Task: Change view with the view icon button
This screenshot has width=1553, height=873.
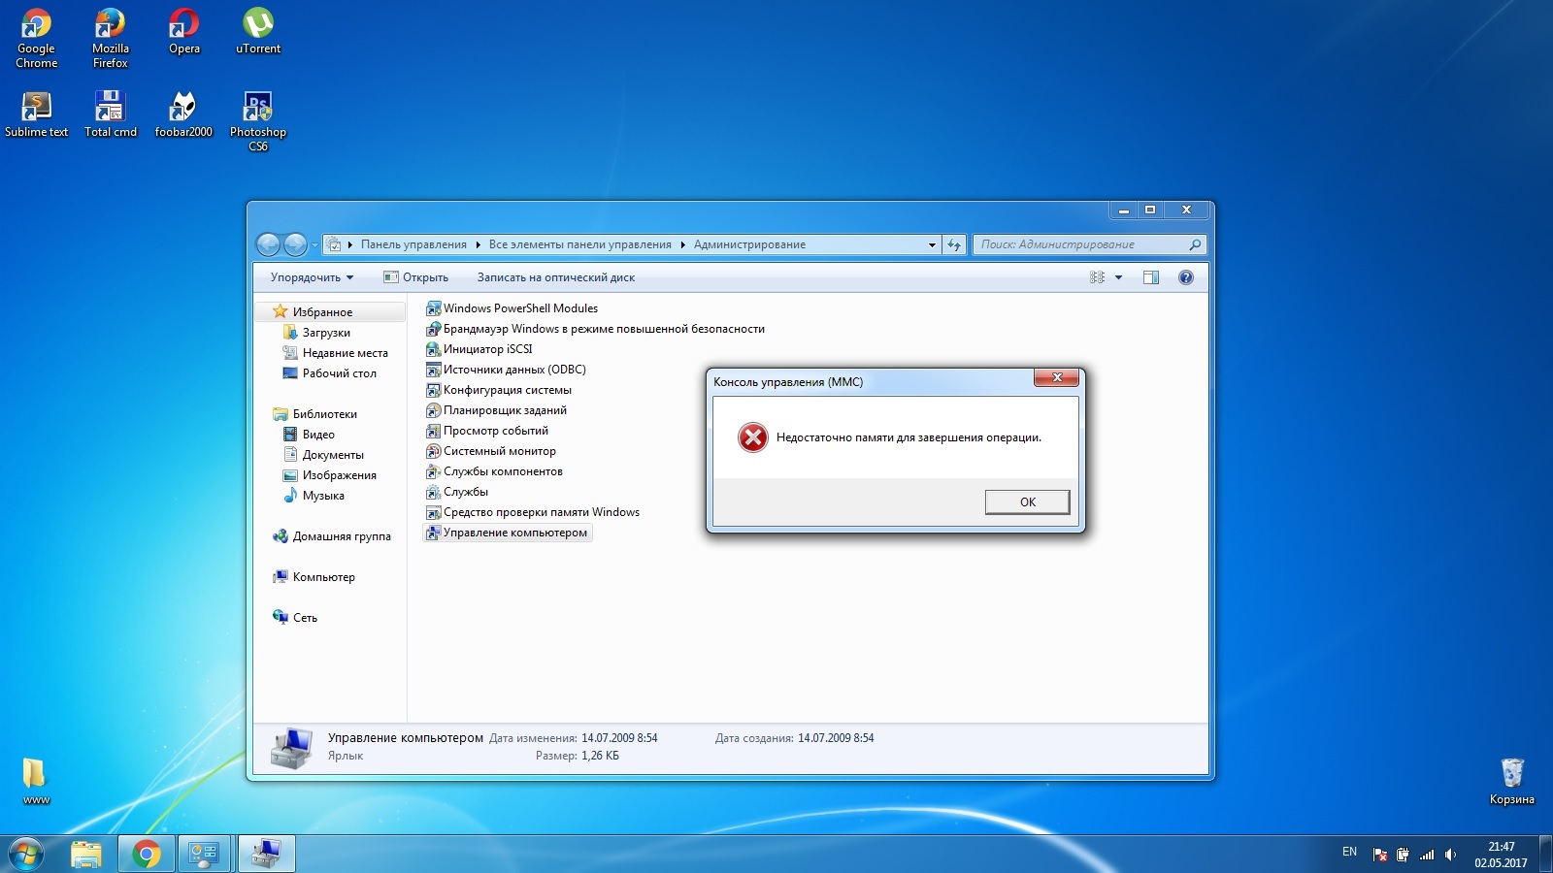Action: [1097, 277]
